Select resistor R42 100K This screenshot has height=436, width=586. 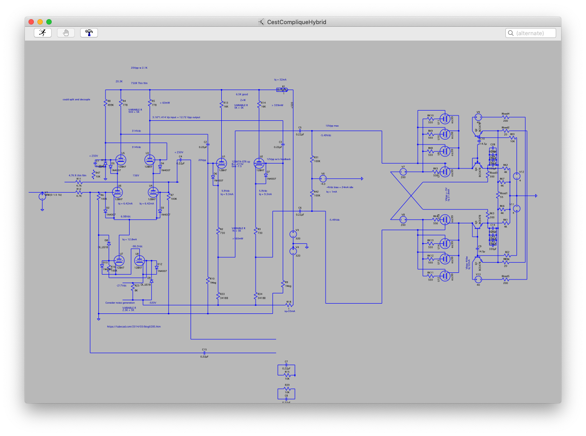coord(312,193)
